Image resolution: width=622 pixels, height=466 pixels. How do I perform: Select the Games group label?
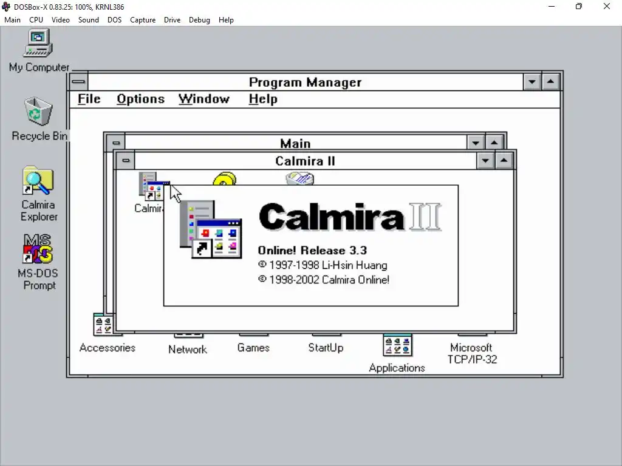(253, 348)
